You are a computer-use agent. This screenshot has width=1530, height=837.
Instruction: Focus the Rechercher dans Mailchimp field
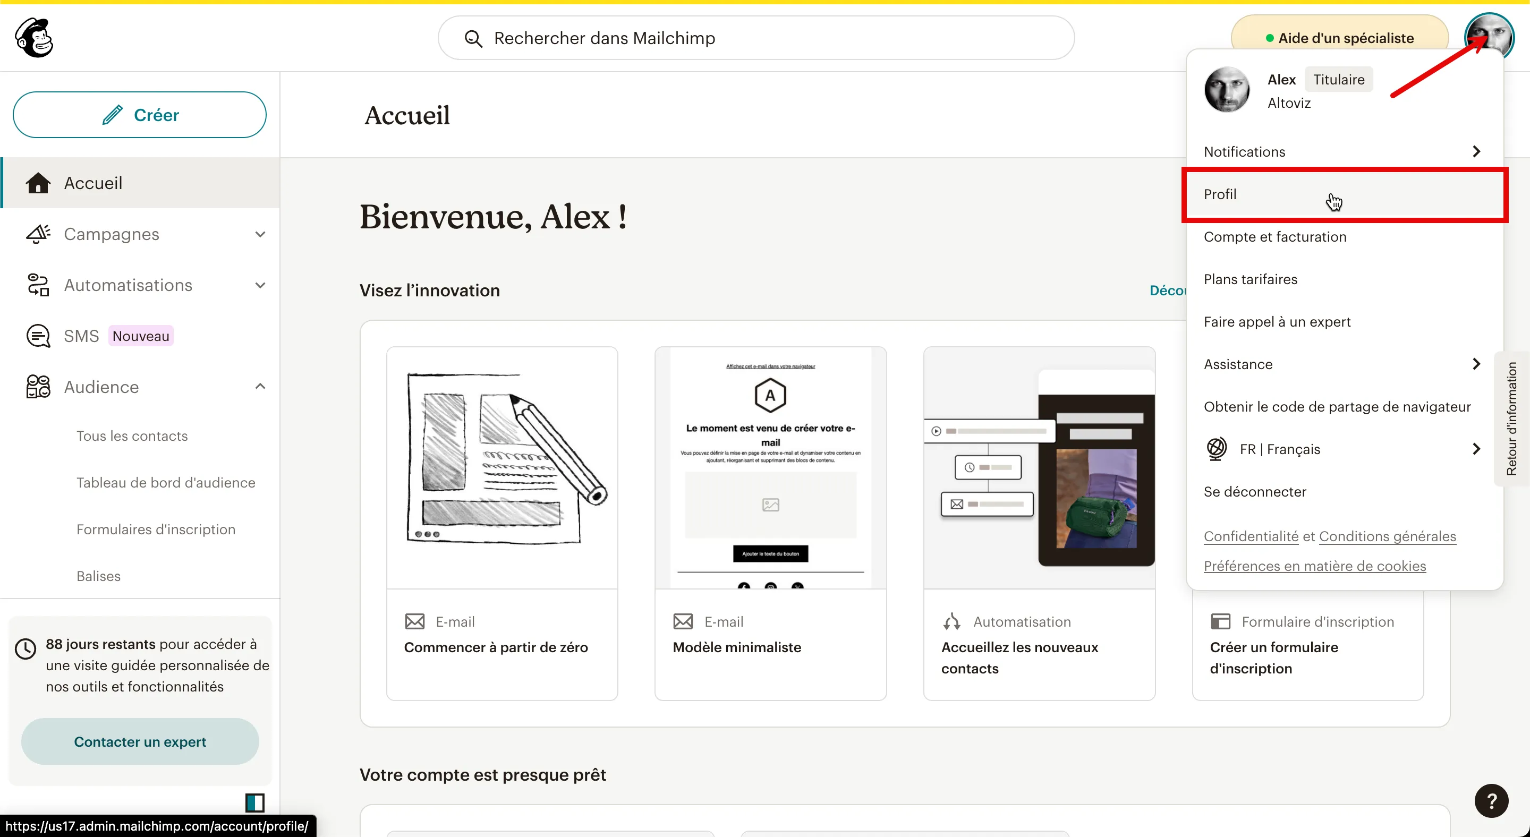click(x=756, y=37)
